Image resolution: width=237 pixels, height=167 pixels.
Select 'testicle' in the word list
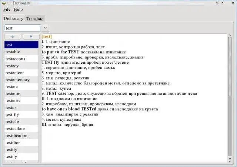(x=21, y=121)
